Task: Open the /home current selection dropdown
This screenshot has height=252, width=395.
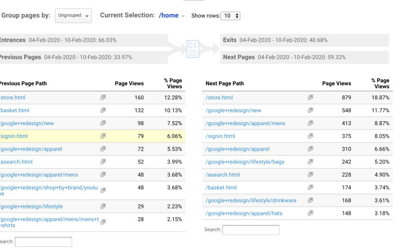Action: tap(172, 15)
